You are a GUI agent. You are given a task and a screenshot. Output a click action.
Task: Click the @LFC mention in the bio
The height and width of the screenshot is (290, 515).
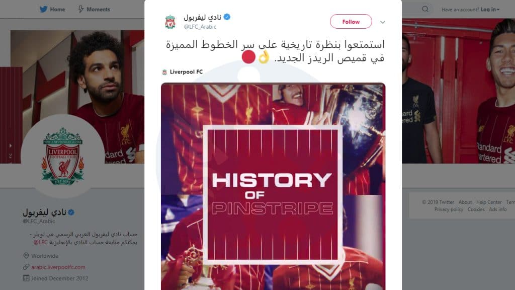[x=40, y=242]
